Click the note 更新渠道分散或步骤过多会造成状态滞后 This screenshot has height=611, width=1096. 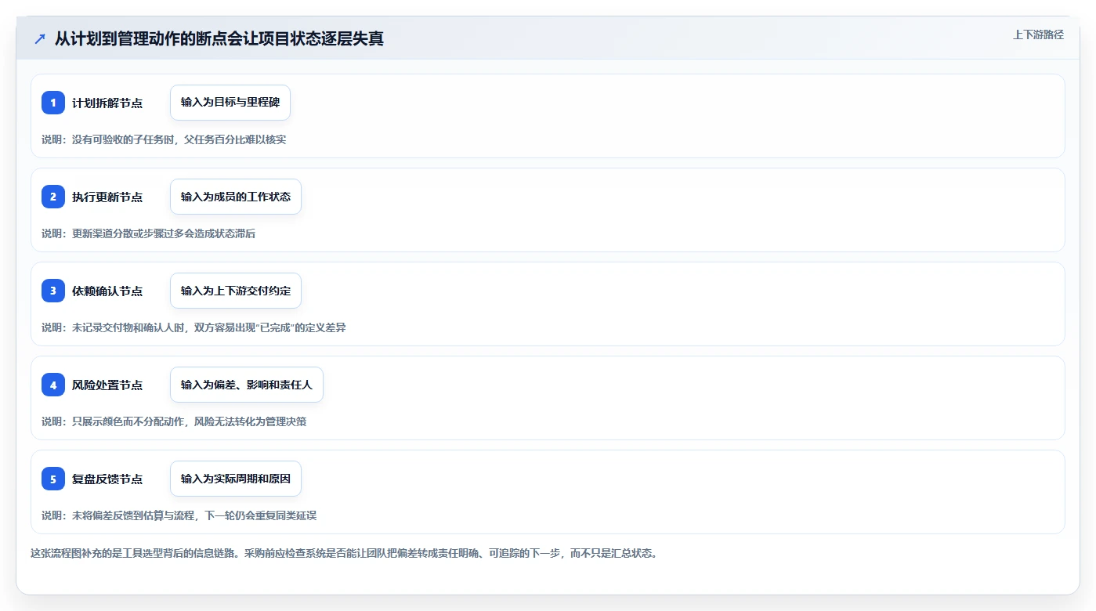click(x=148, y=233)
